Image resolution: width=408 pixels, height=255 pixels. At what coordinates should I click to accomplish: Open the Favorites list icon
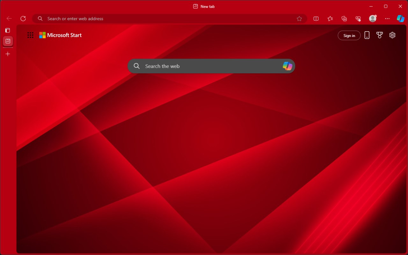(330, 18)
